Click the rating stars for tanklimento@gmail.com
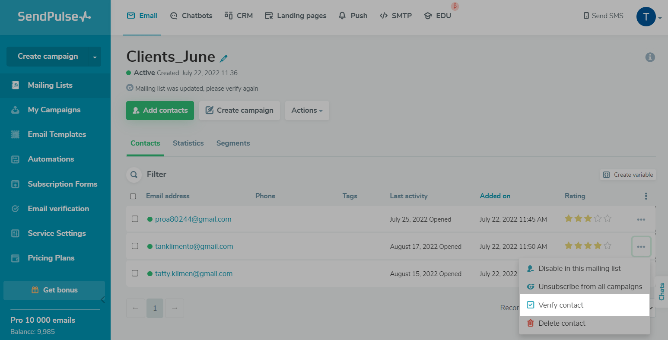The height and width of the screenshot is (340, 668). click(x=588, y=246)
